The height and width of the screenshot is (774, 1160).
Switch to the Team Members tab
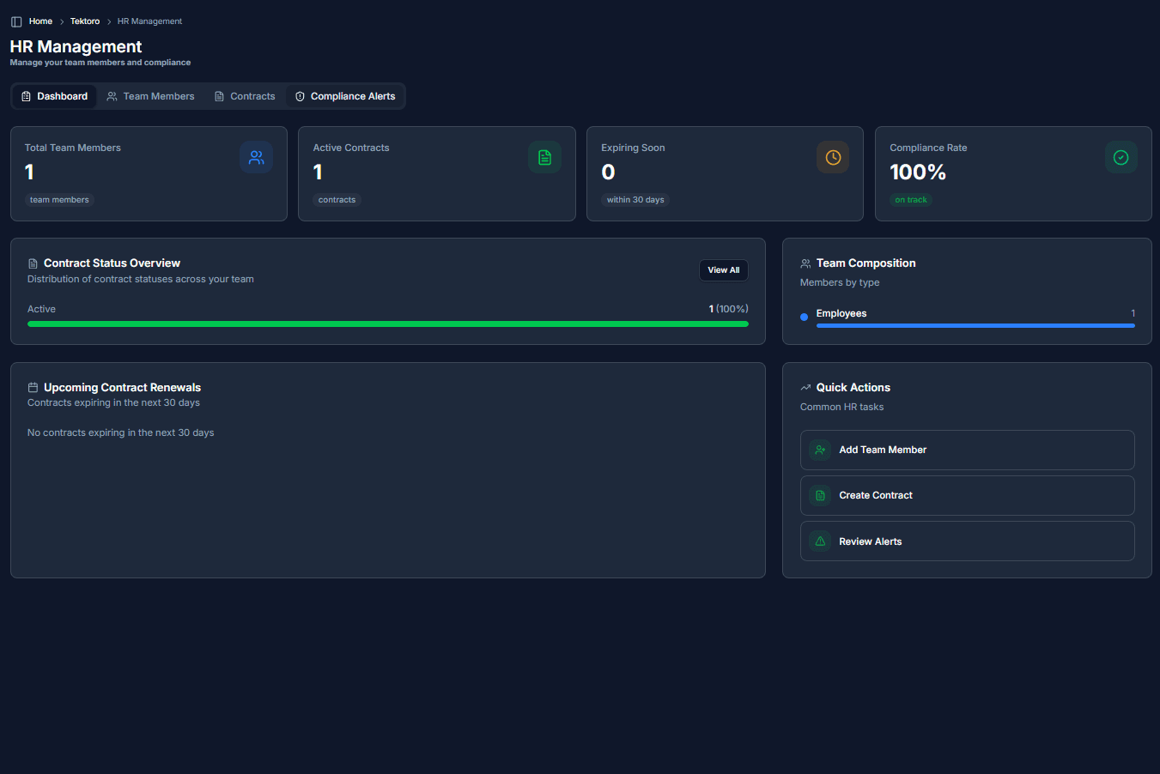(x=150, y=96)
